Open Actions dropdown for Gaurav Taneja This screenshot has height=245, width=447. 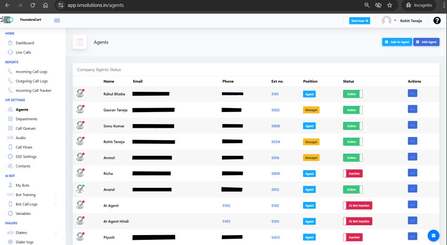click(x=412, y=109)
